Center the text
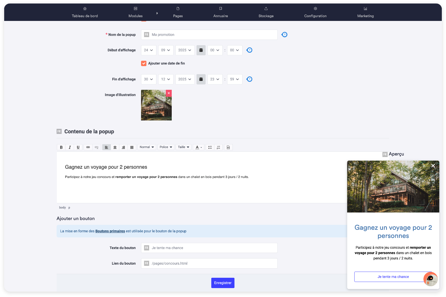Screen dimensions: 446x297 [x=115, y=147]
